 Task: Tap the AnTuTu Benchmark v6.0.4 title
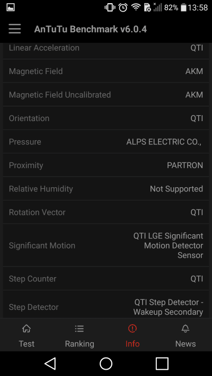[91, 29]
